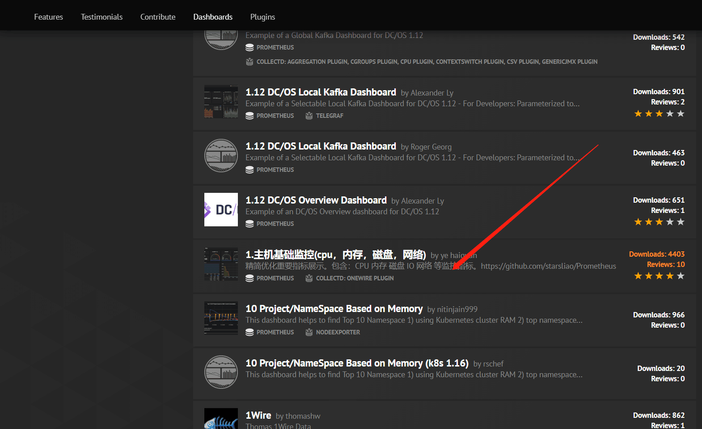Image resolution: width=702 pixels, height=429 pixels.
Task: Click 'Example of an DC/OS Overview dashboard' description
Action: pos(342,212)
